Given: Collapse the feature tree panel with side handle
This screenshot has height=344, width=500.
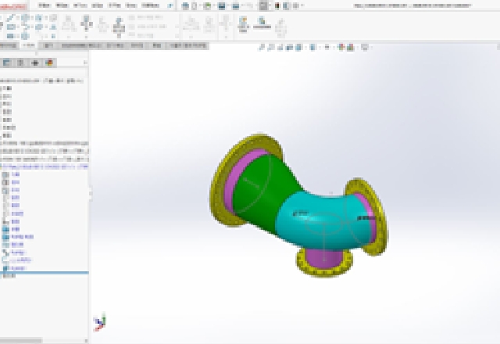Looking at the screenshot, I should click(91, 193).
